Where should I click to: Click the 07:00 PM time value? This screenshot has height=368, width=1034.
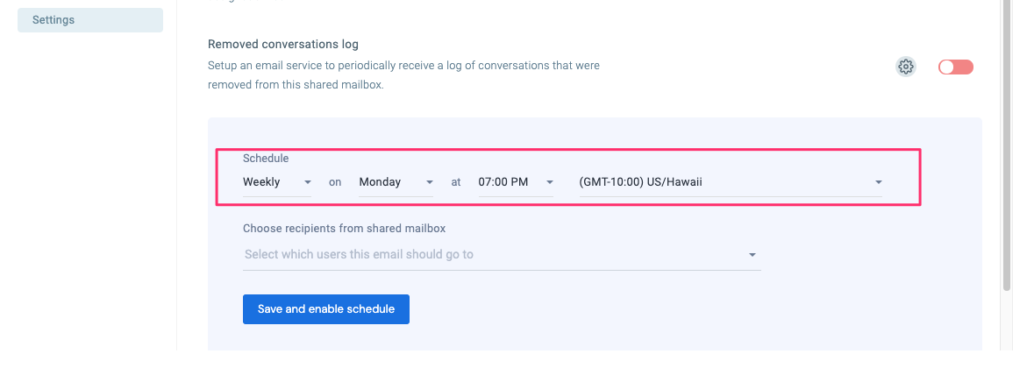tap(503, 181)
